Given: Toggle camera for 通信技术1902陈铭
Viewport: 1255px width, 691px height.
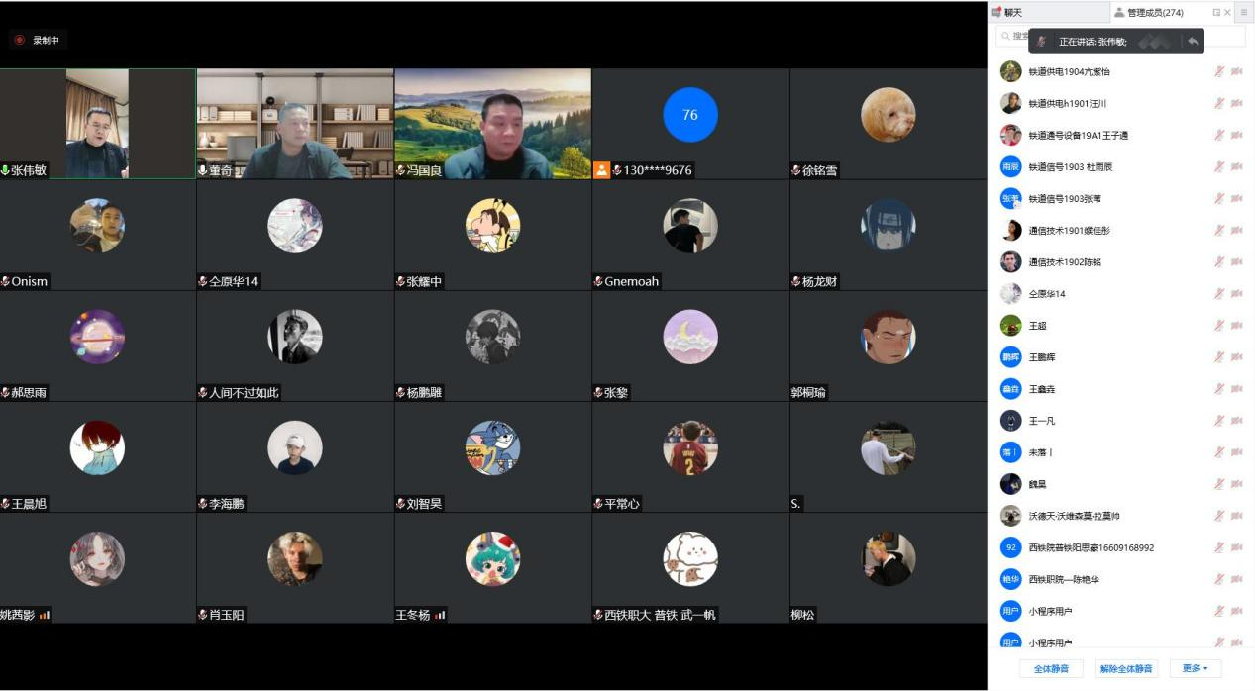Looking at the screenshot, I should pos(1236,262).
